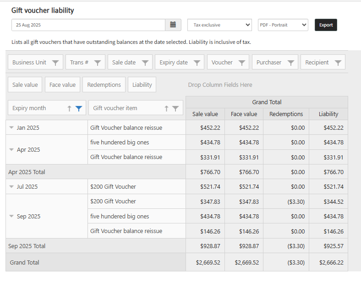Collapse the Sep 2025 row group
Image resolution: width=361 pixels, height=281 pixels.
tap(11, 216)
